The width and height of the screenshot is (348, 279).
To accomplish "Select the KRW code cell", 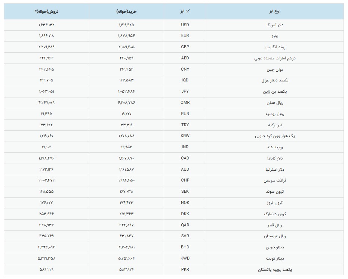I will pos(185,136).
